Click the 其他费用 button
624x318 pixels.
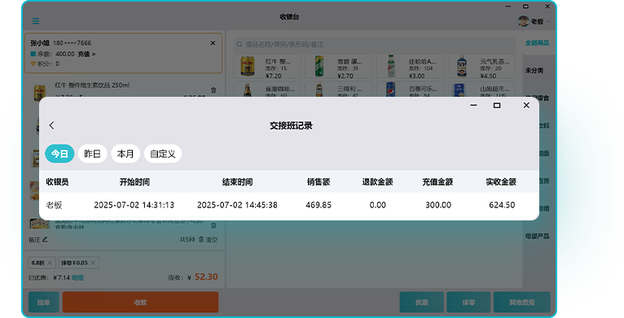(521, 303)
